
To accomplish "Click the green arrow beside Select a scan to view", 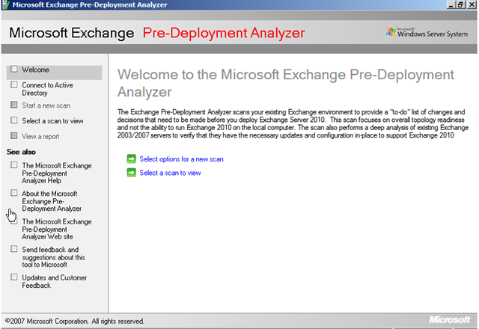I will (132, 173).
